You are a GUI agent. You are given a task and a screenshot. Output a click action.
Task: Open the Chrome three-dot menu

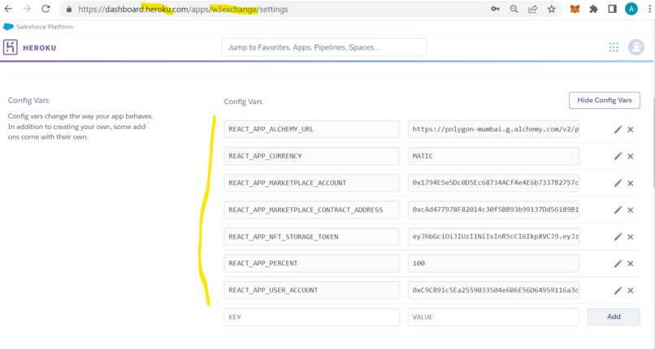(649, 9)
